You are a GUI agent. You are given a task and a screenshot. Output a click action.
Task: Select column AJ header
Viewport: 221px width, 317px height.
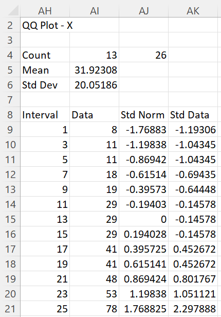[x=143, y=10]
